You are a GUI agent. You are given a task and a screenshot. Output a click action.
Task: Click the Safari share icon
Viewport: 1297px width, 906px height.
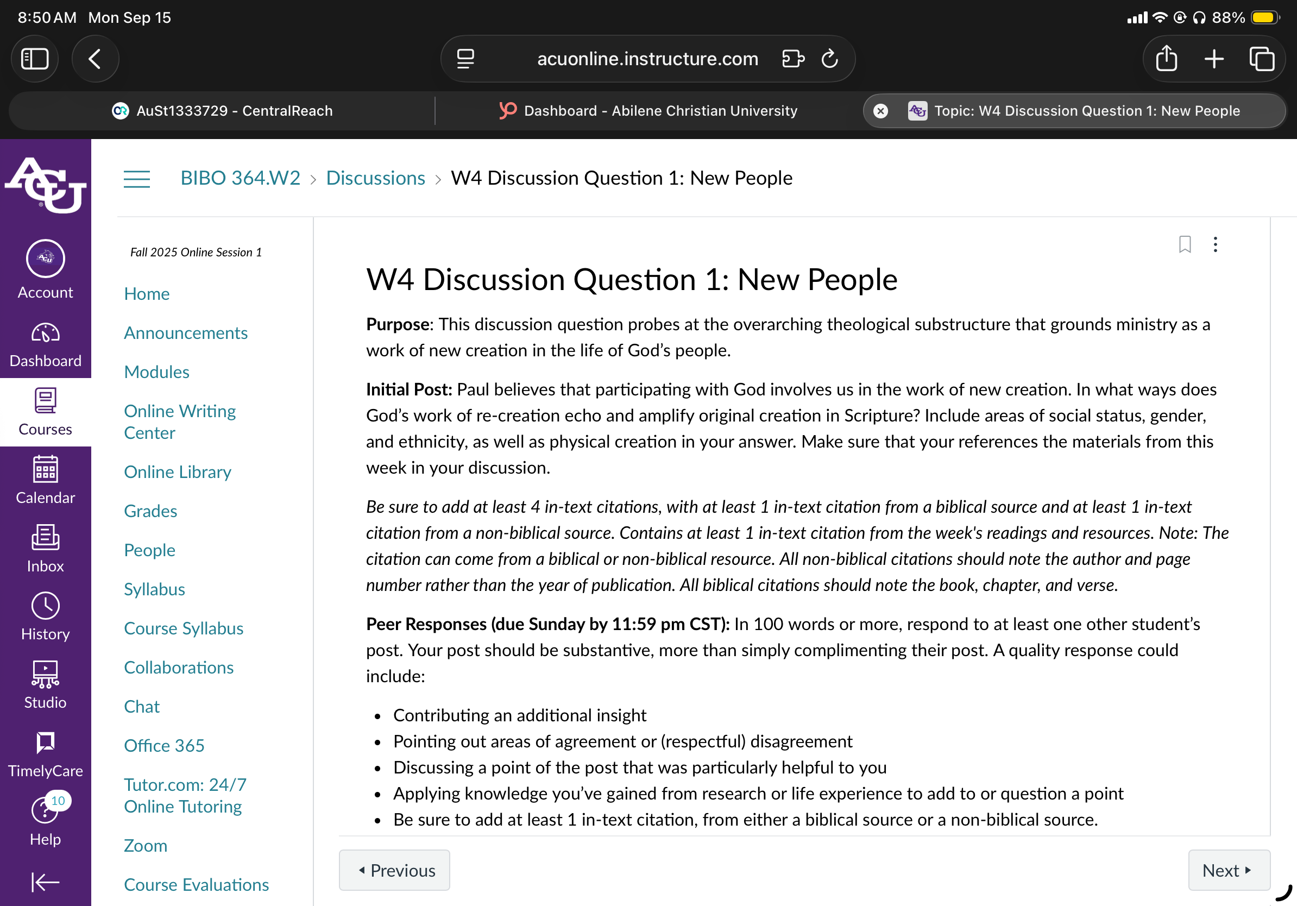tap(1166, 59)
